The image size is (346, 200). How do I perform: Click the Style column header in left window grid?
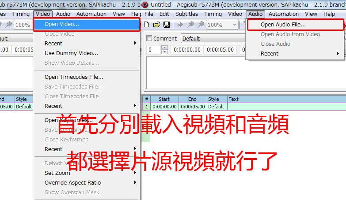pos(24,99)
